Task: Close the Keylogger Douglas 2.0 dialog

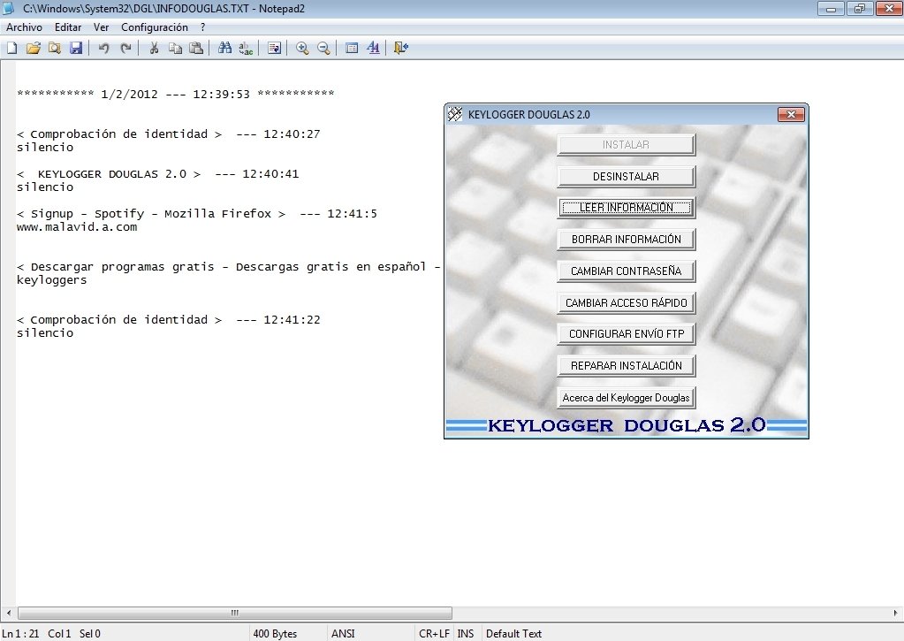Action: point(791,114)
